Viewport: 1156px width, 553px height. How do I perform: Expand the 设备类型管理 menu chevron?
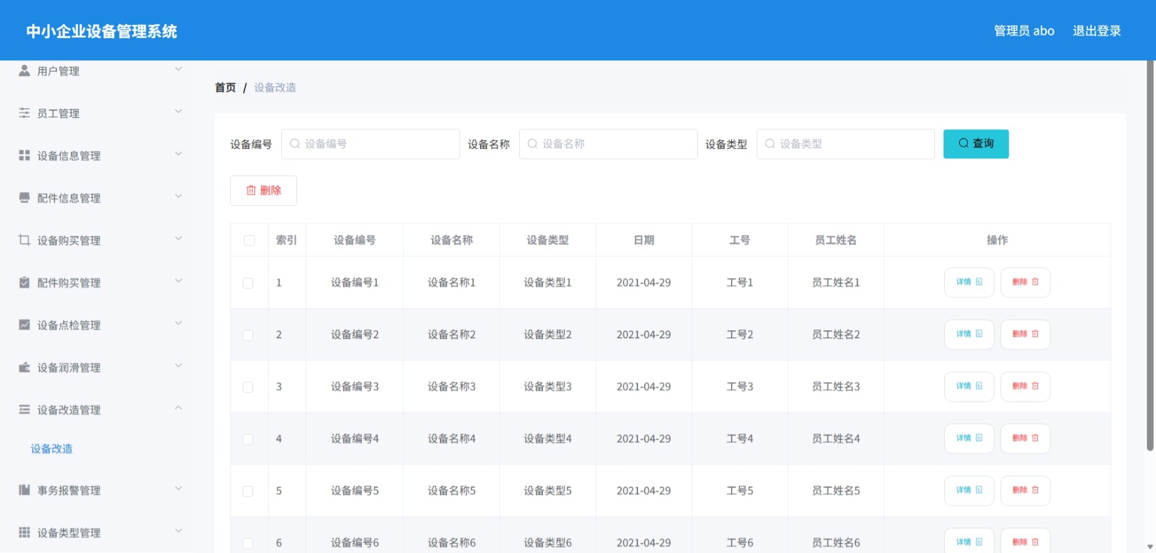click(178, 531)
